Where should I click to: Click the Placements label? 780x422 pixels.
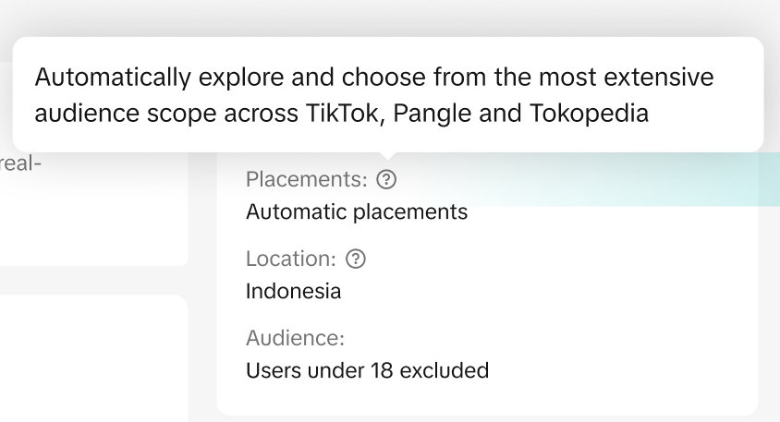(306, 179)
